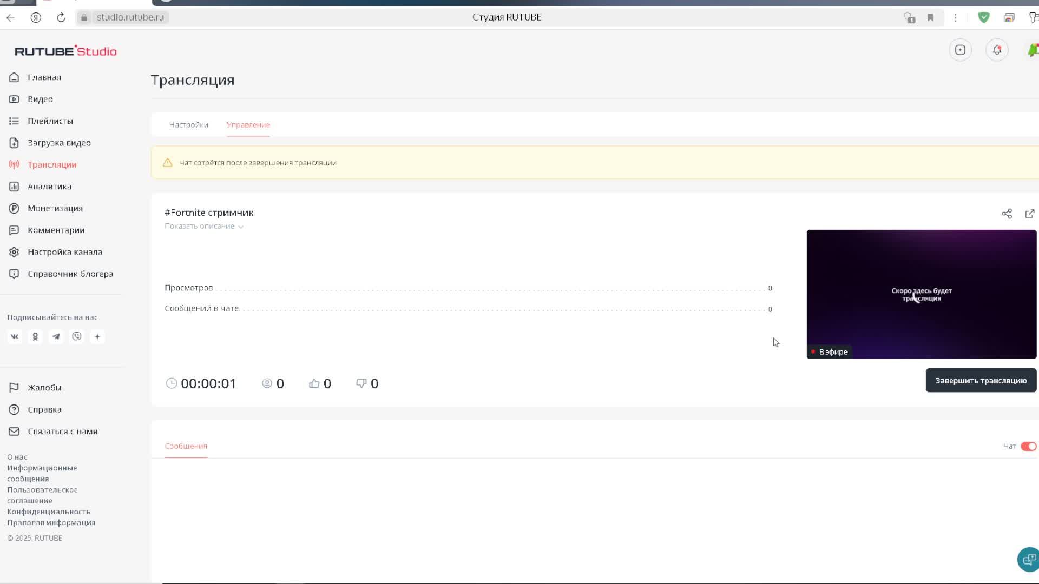
Task: Open Telegram social link icon
Action: [x=56, y=337]
